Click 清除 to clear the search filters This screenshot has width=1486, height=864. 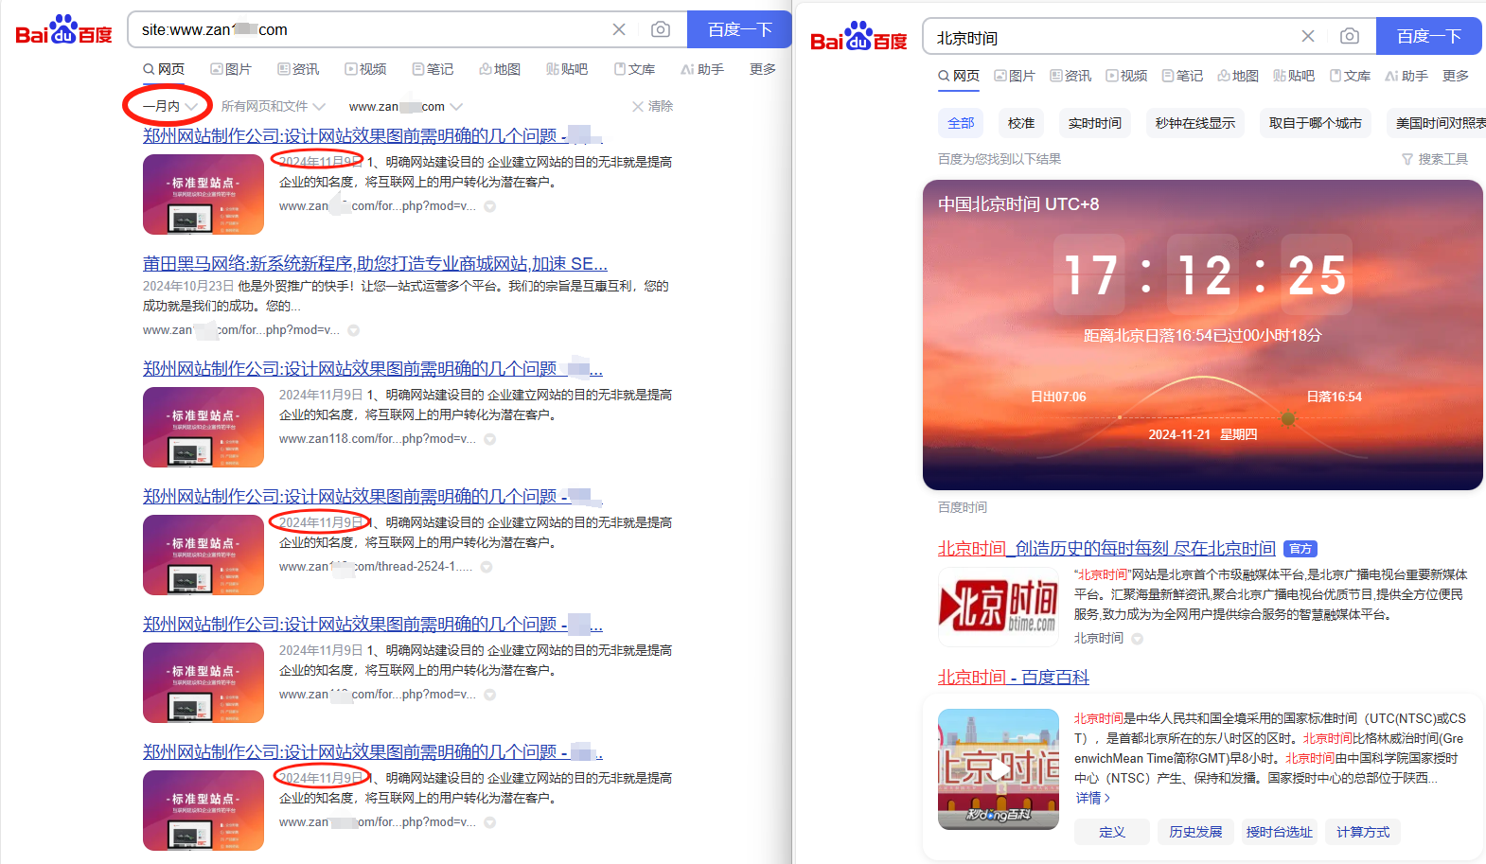[x=652, y=106]
